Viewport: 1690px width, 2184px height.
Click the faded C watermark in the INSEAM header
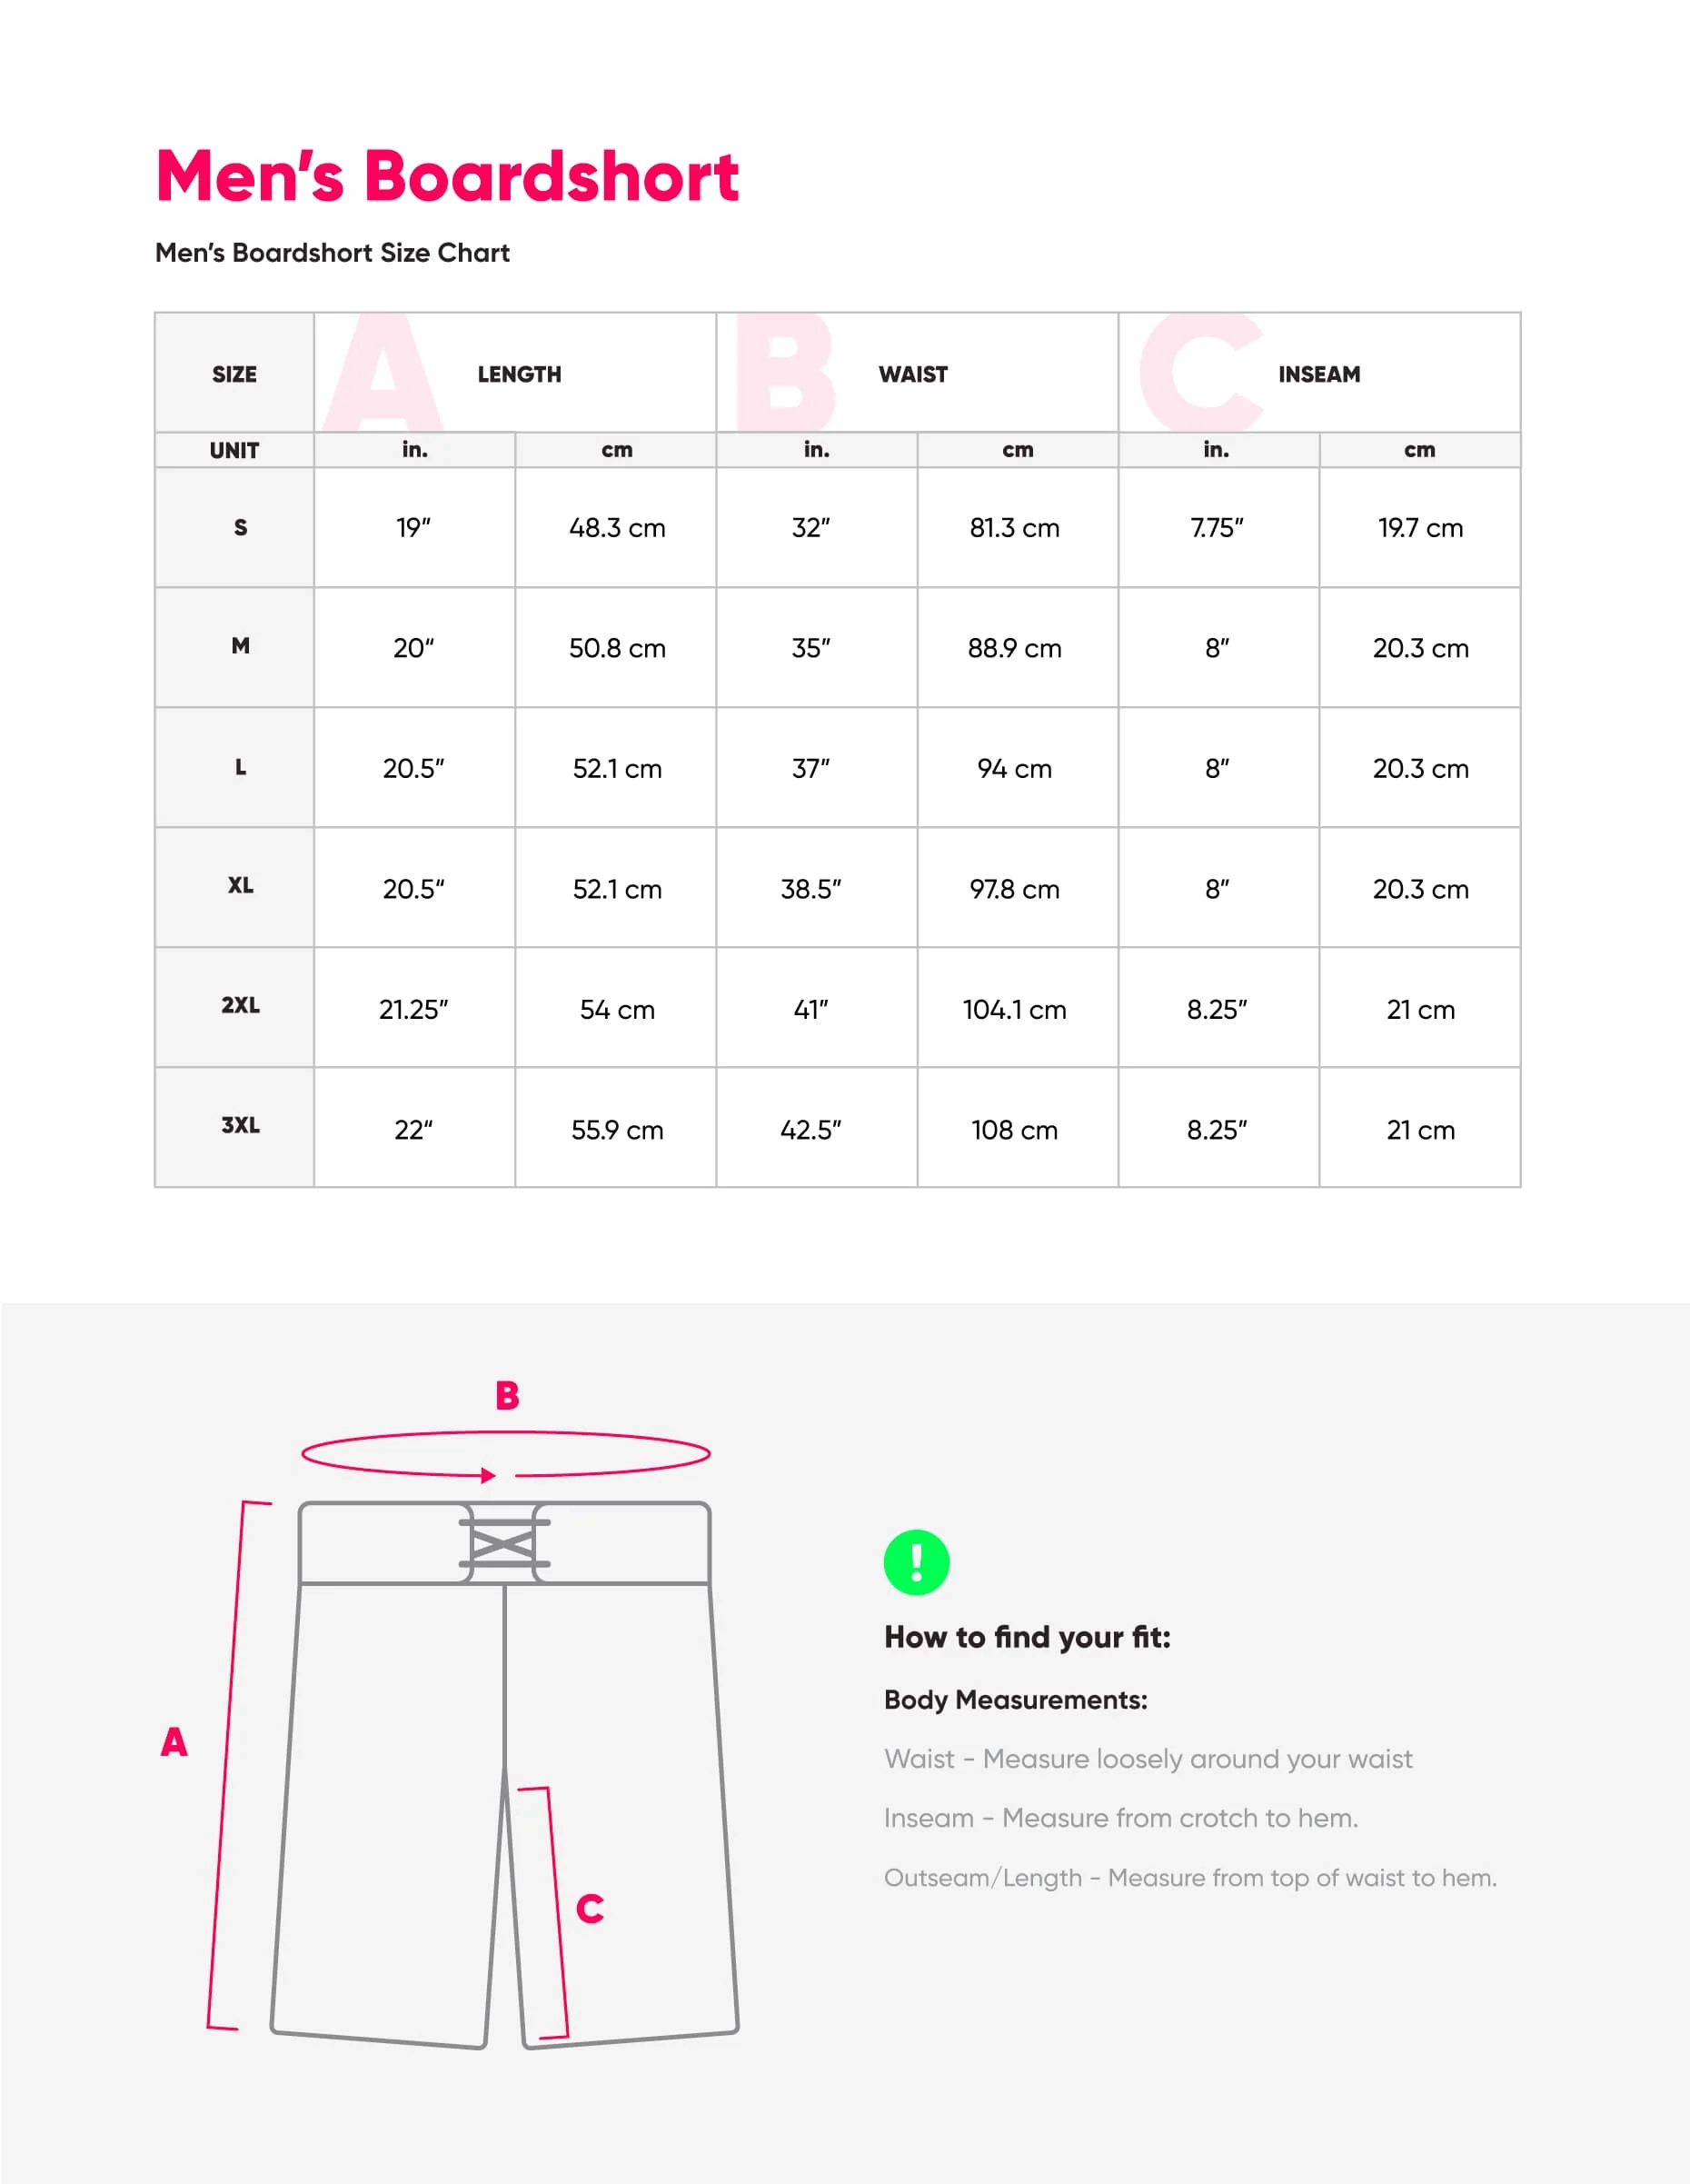pyautogui.click(x=1199, y=374)
